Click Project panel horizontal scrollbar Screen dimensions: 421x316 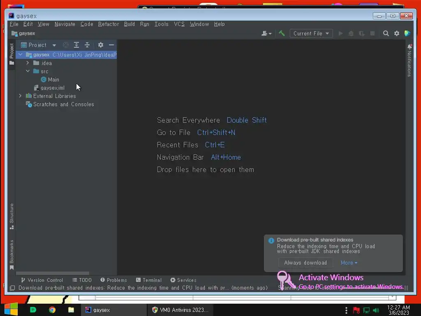pyautogui.click(x=53, y=273)
